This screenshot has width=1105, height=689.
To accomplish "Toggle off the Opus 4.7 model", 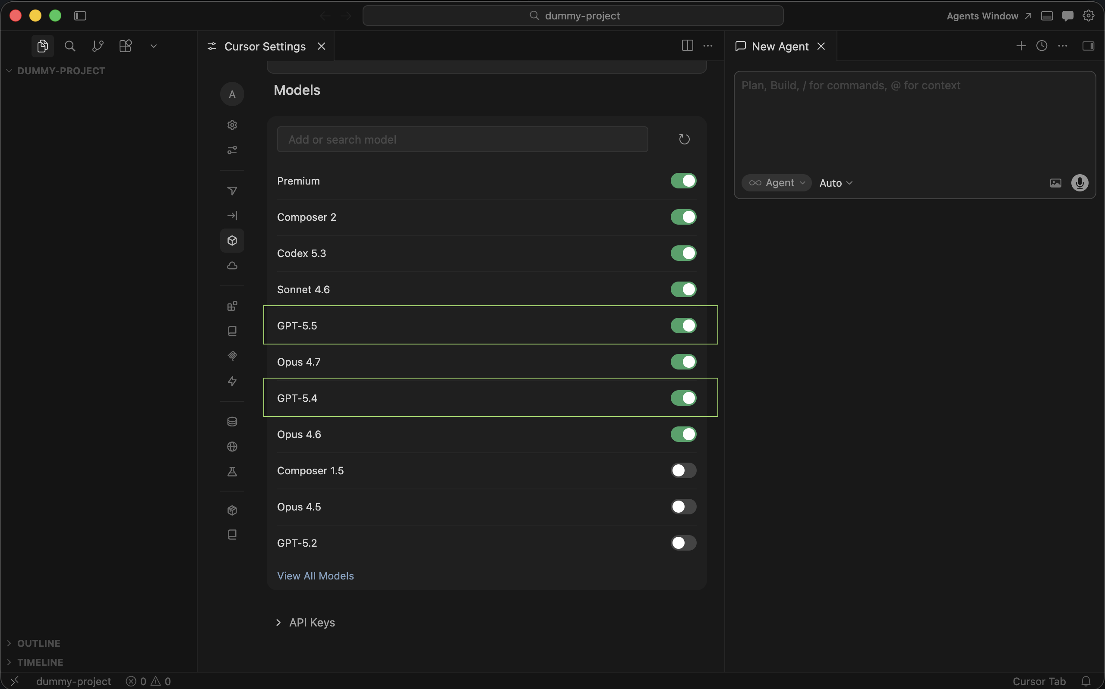I will pos(683,362).
